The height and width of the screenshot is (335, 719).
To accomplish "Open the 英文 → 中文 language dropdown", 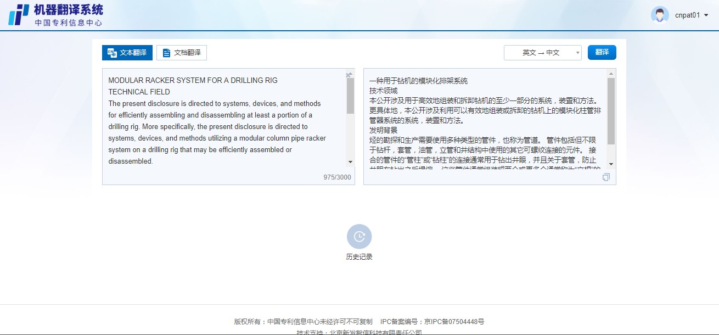I will (x=542, y=53).
